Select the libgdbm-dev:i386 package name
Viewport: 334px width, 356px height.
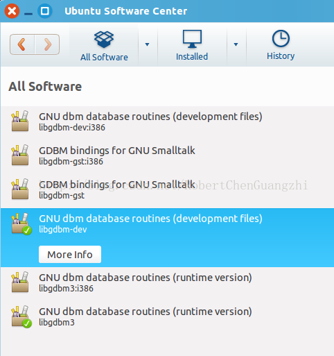[72, 128]
